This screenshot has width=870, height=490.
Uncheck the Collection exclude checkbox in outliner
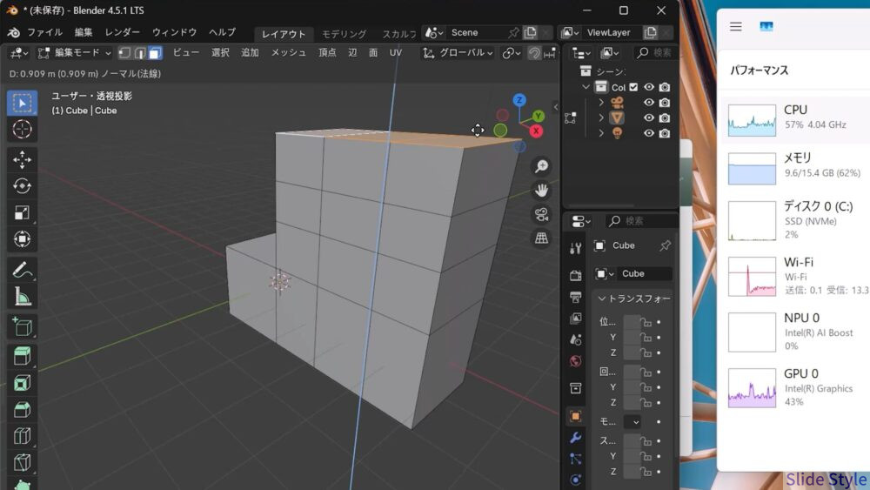[x=633, y=87]
